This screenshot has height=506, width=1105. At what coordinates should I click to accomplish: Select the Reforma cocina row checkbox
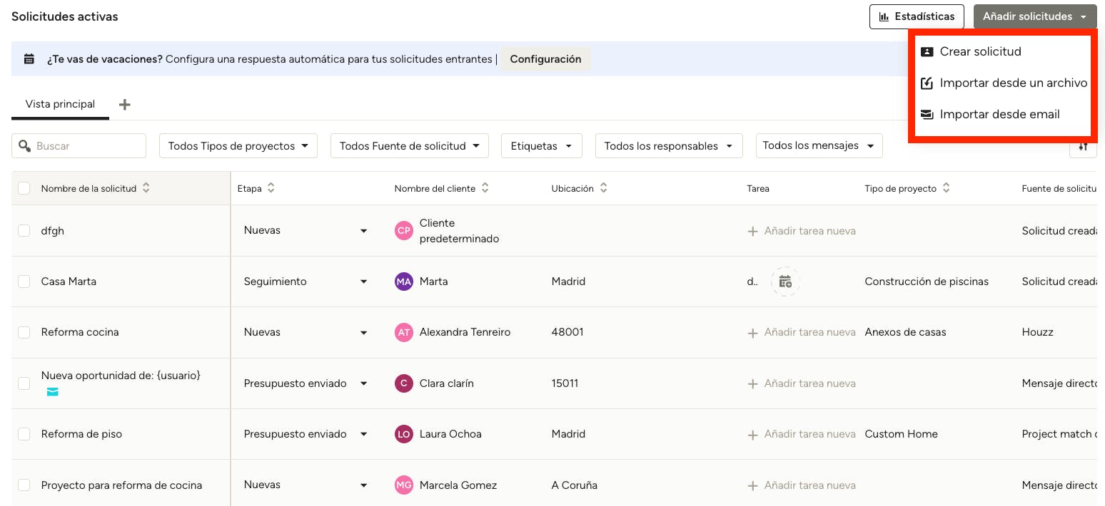pyautogui.click(x=24, y=332)
